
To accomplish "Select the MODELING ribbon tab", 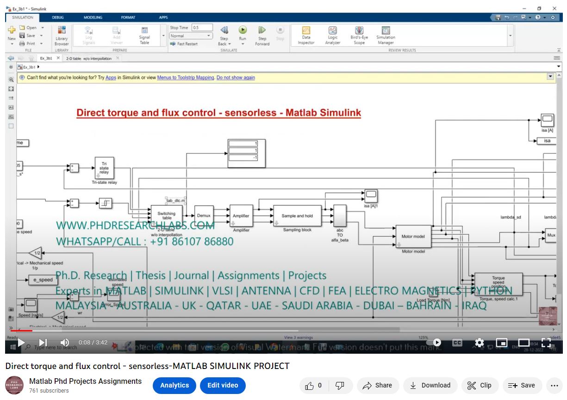I will [x=93, y=18].
